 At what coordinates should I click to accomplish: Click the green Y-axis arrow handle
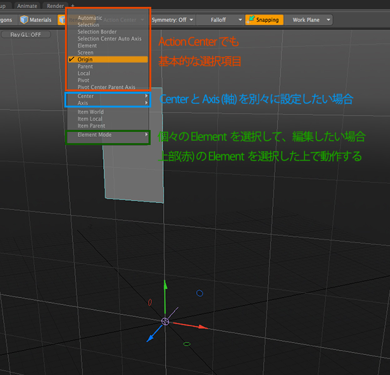(x=165, y=285)
